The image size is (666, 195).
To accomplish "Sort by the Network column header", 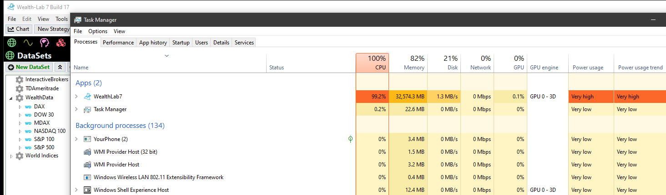I will [477, 63].
